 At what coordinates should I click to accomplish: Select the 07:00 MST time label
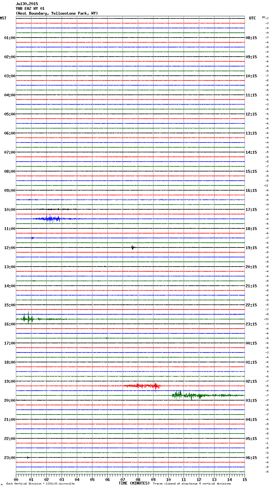point(10,152)
